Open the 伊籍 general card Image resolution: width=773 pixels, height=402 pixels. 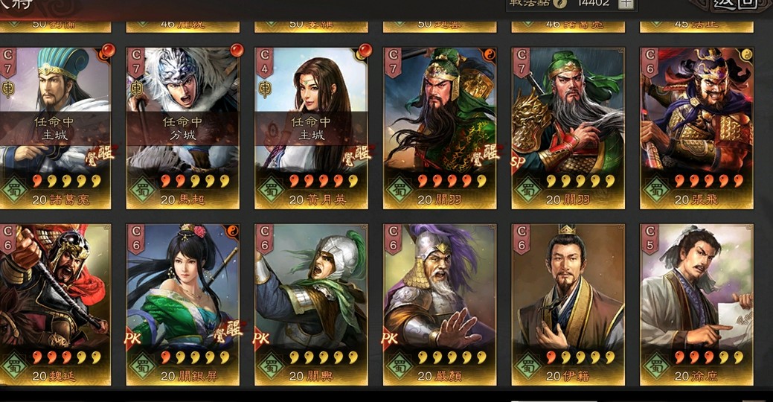point(568,304)
